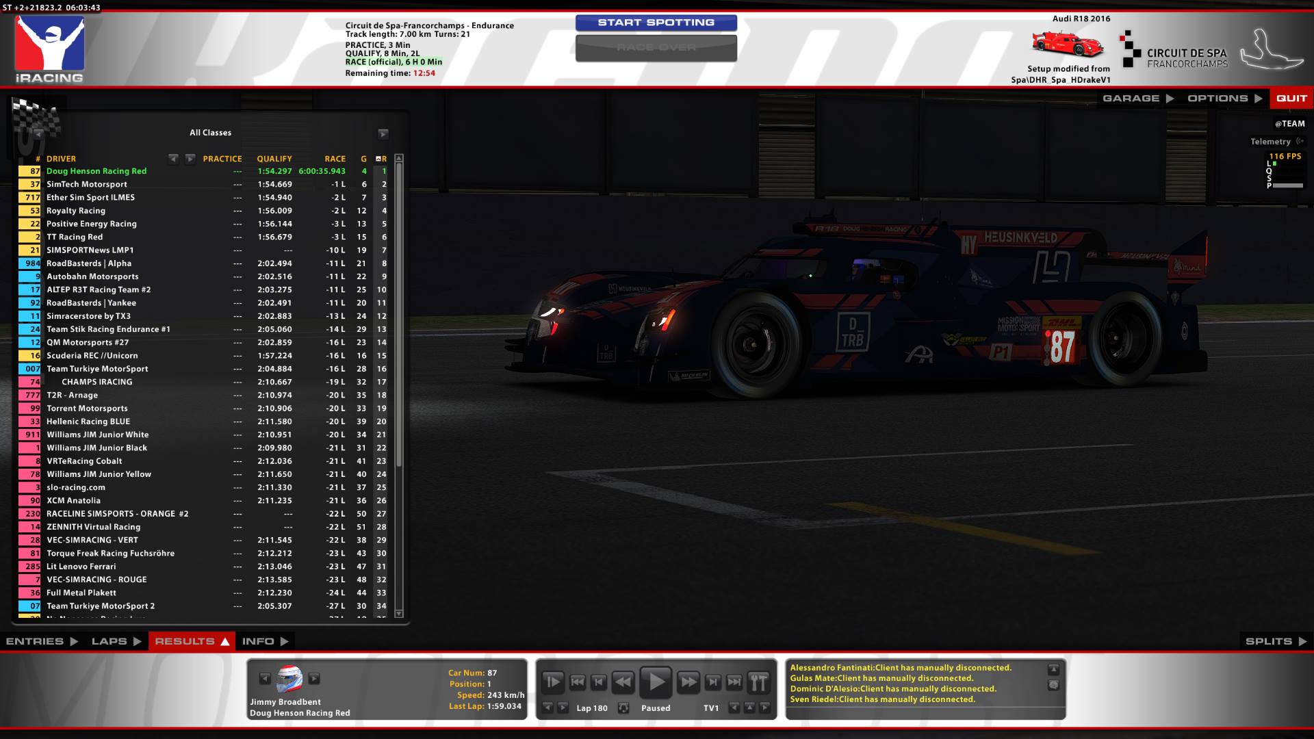This screenshot has height=739, width=1314.
Task: Show previous car class in results
Action: (38, 133)
